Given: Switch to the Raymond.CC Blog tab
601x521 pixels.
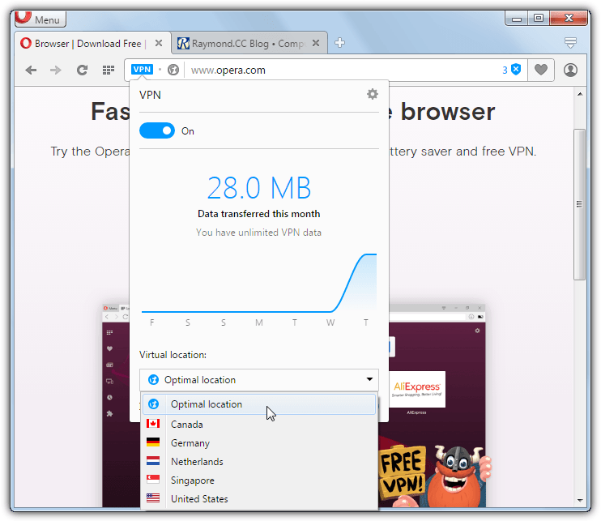Looking at the screenshot, I should 249,43.
